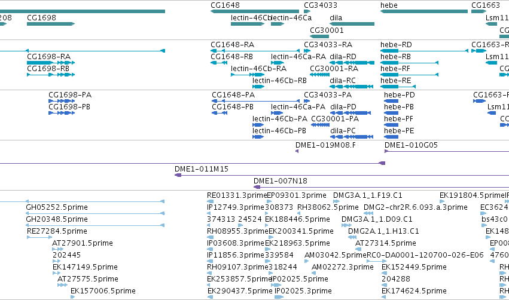
Task: Click protein CG1698-PA
Action: coord(62,101)
